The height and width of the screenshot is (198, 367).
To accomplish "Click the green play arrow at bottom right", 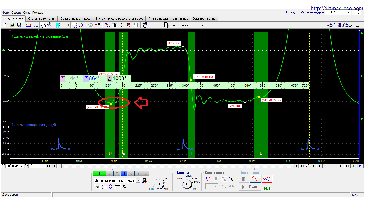I will [x=354, y=166].
